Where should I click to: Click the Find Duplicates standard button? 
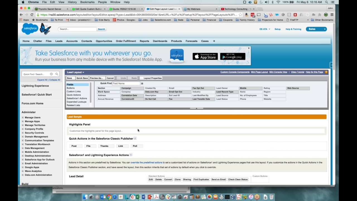point(201,180)
